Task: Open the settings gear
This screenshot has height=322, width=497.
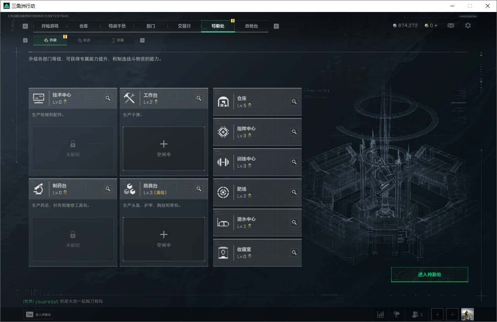Action: tap(468, 26)
